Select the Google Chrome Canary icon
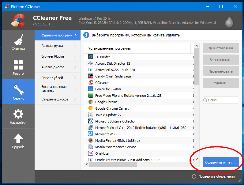The width and height of the screenshot is (244, 185). tap(91, 108)
